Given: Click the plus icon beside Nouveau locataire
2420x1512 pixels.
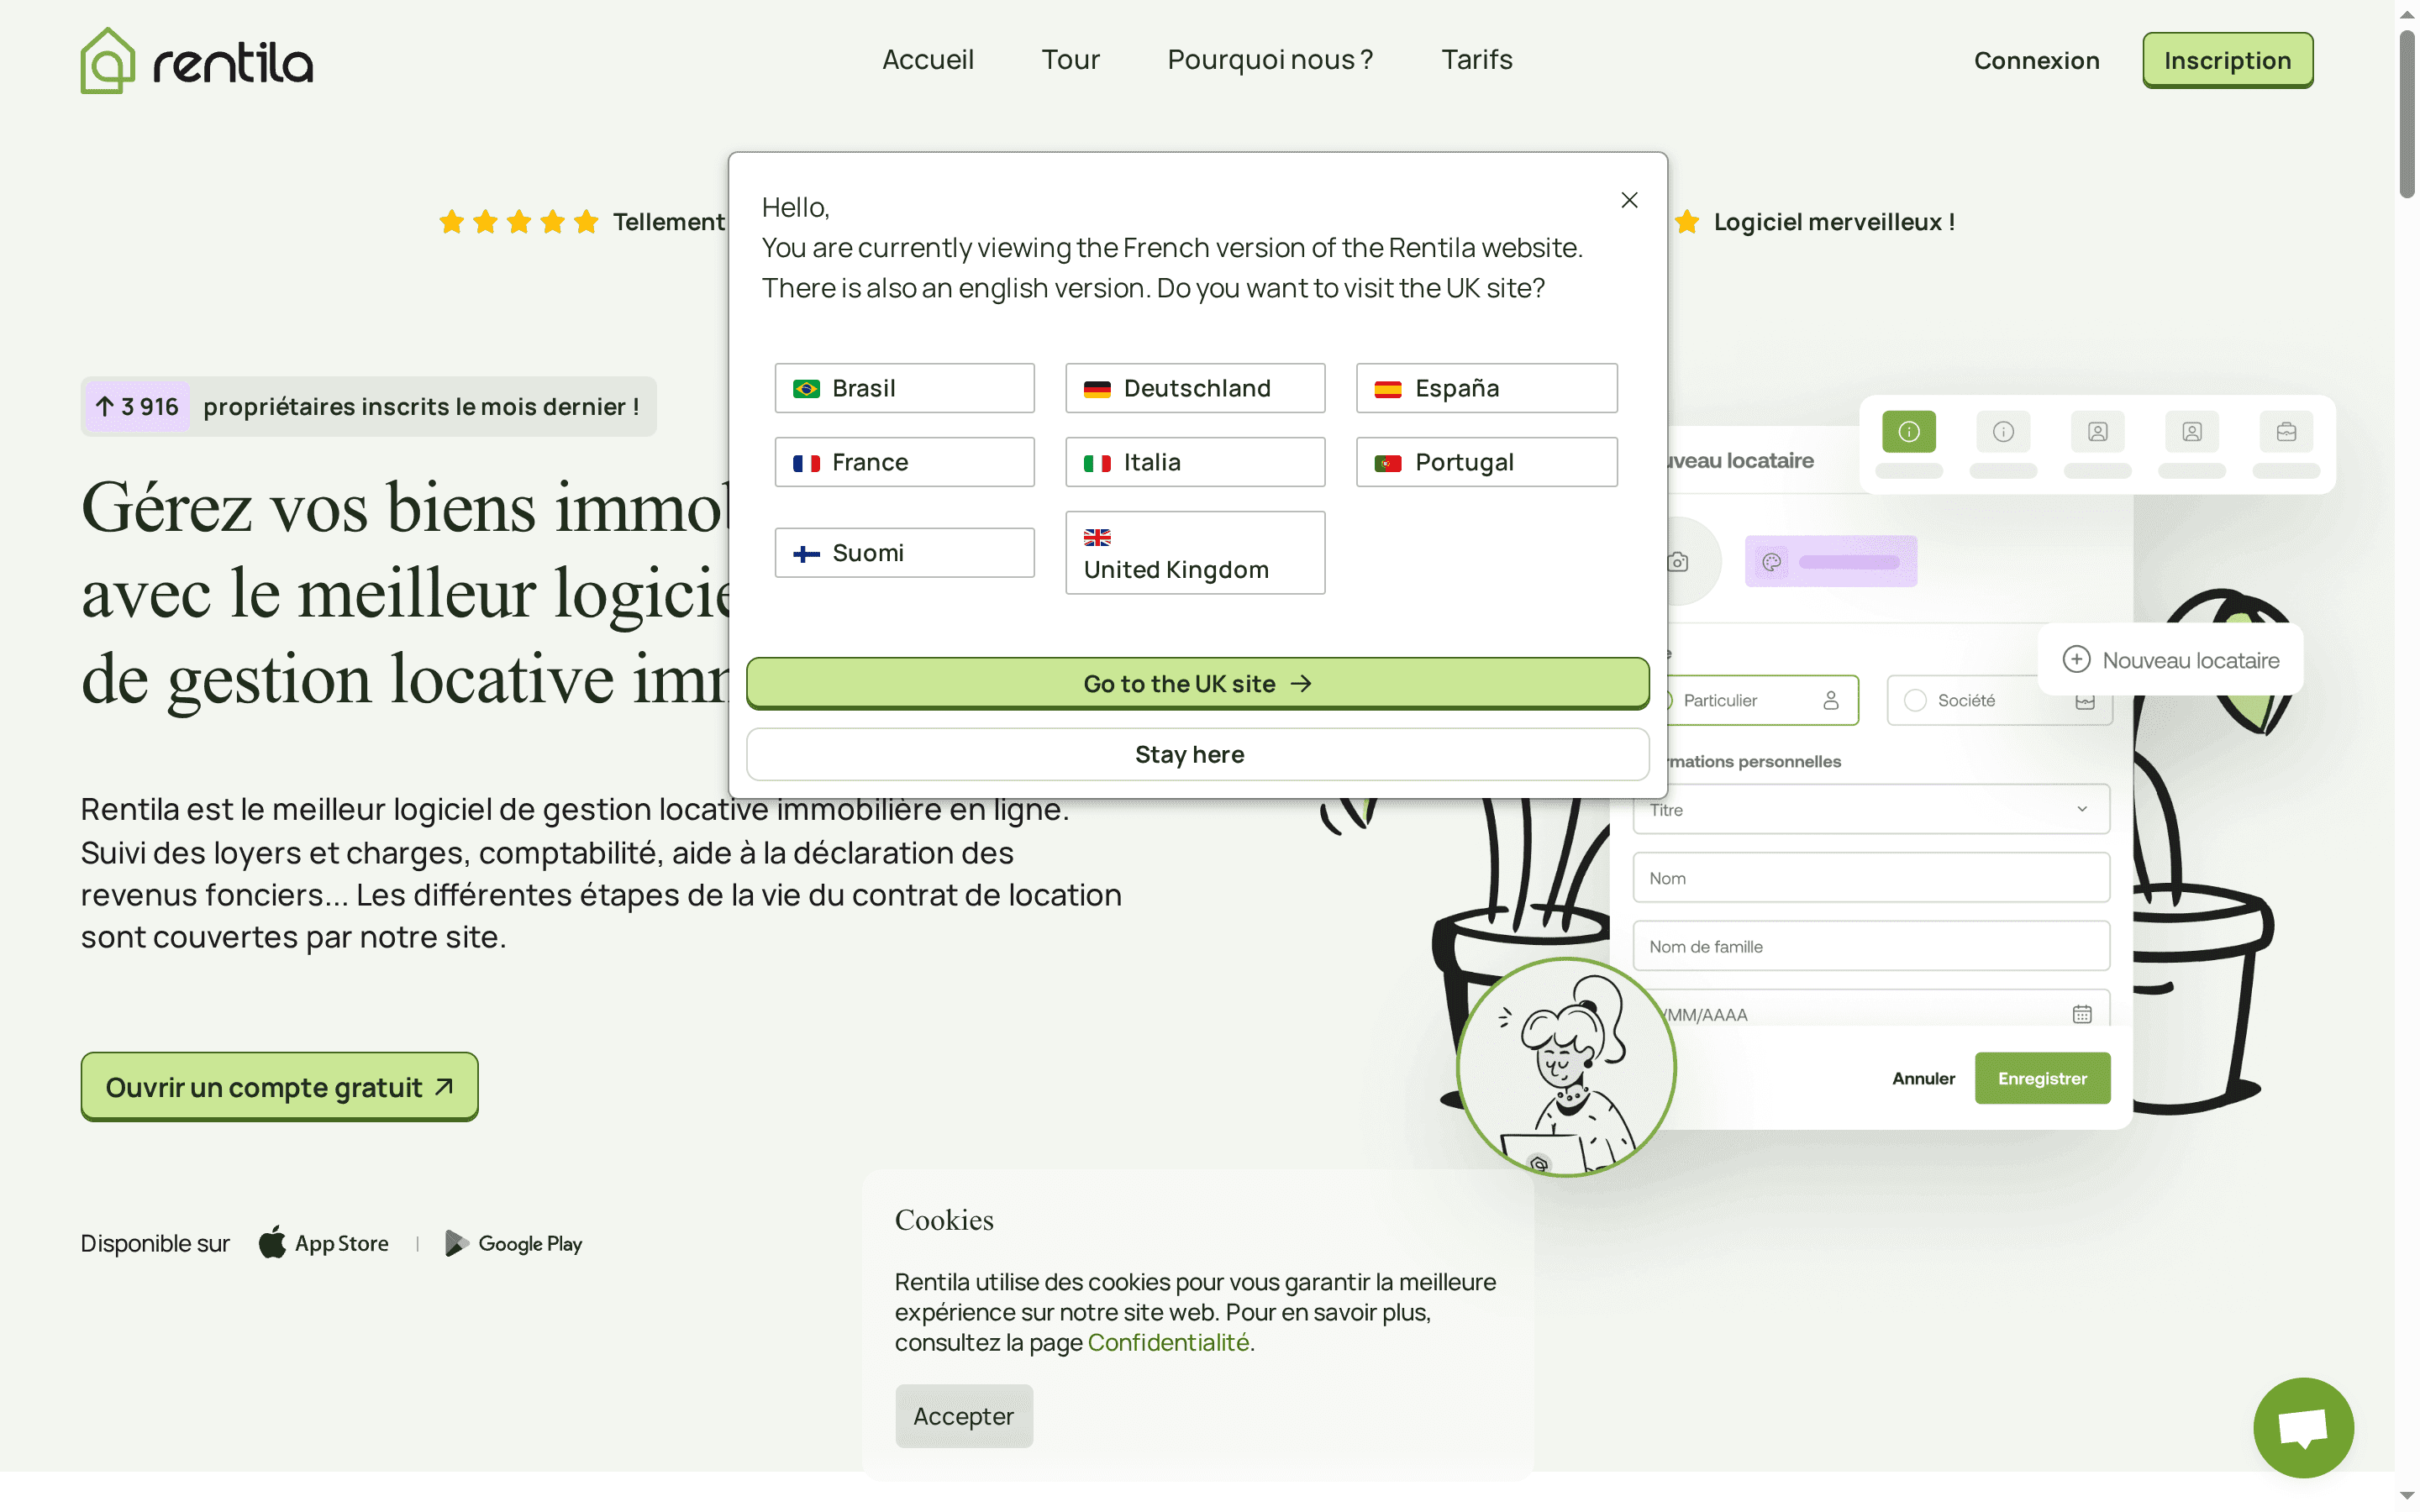Looking at the screenshot, I should 2079,659.
